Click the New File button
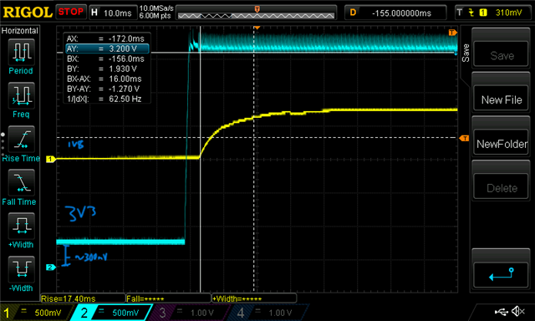535x321 pixels. tap(502, 99)
